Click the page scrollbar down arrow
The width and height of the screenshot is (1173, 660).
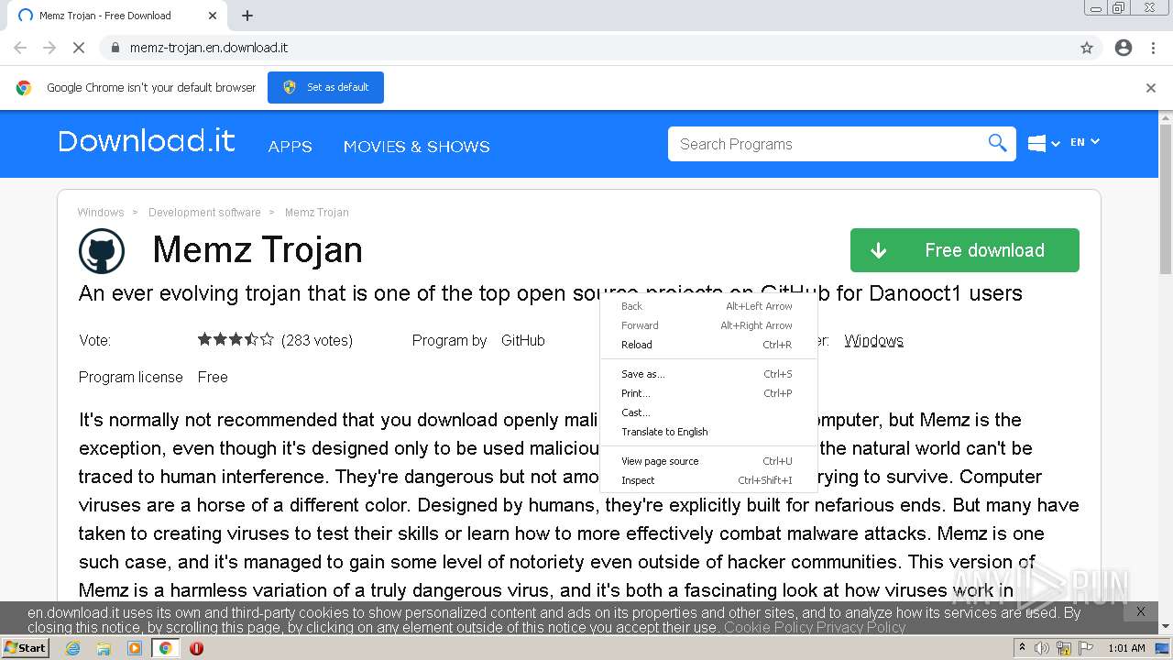click(x=1166, y=627)
